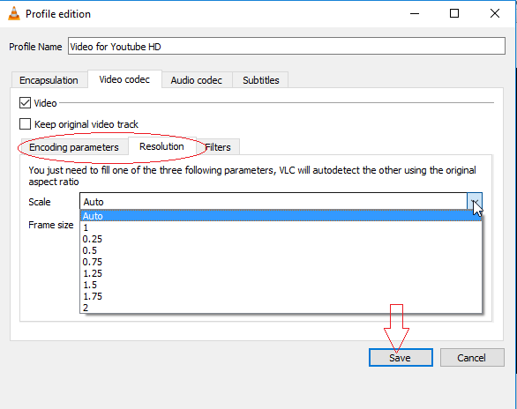Screen dimensions: 517x409
Task: Maximize the Profile edition window
Action: pyautogui.click(x=454, y=13)
